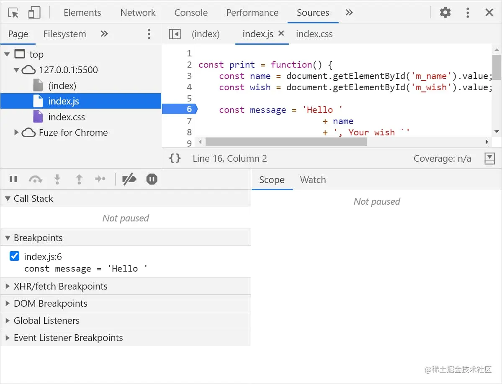Click the Fuze for Chrome cloud icon
The width and height of the screenshot is (502, 384).
pyautogui.click(x=28, y=132)
